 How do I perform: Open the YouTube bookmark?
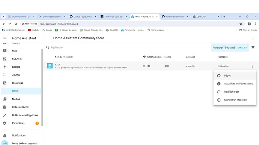pos(34,30)
